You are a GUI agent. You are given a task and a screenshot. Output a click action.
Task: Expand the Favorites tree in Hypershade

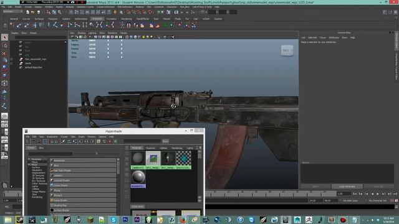[x=29, y=159]
